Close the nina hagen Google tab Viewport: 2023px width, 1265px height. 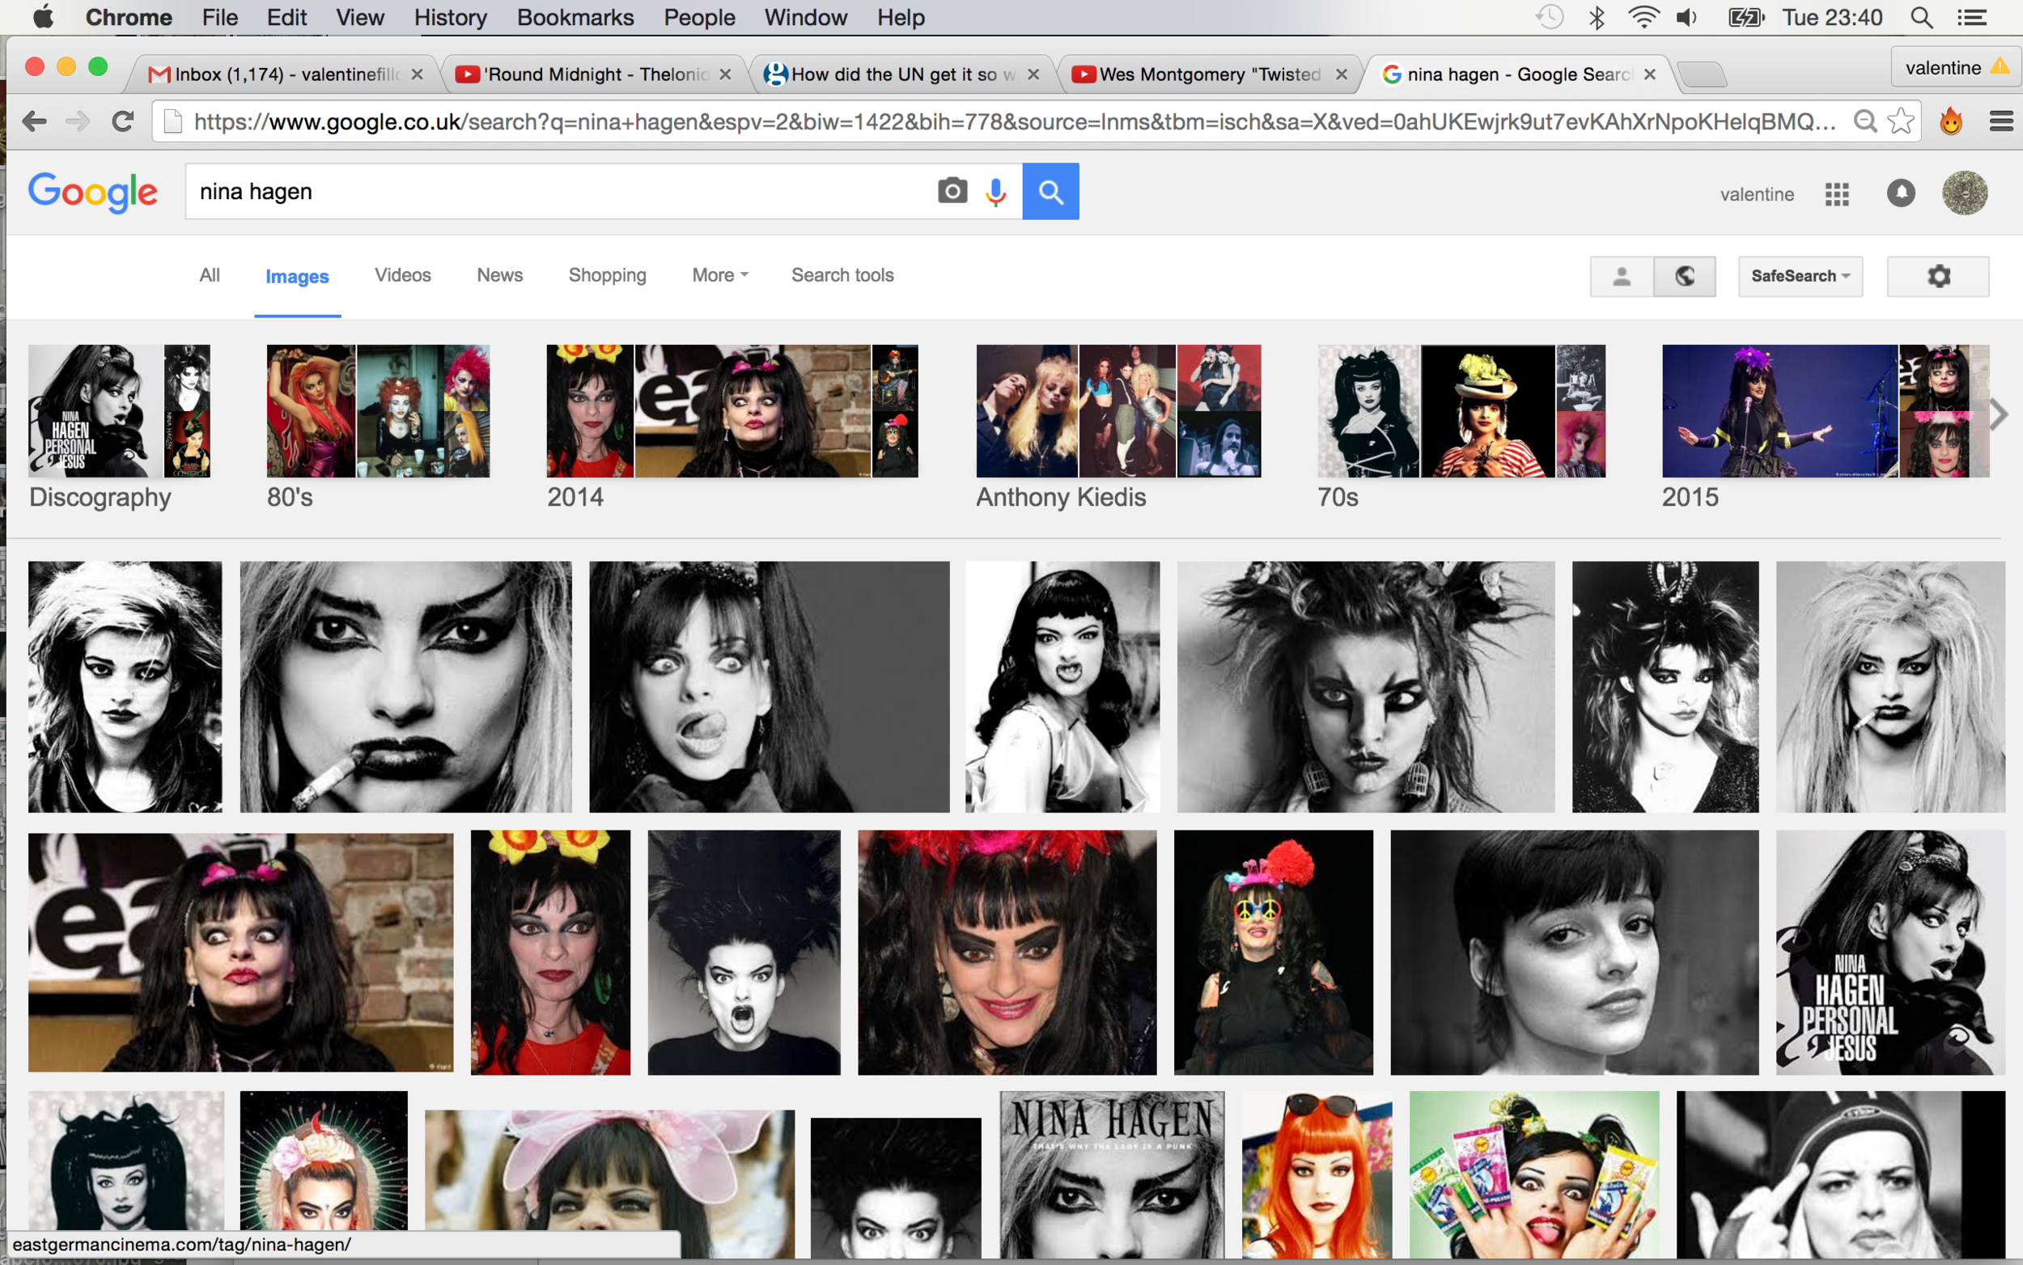1649,74
